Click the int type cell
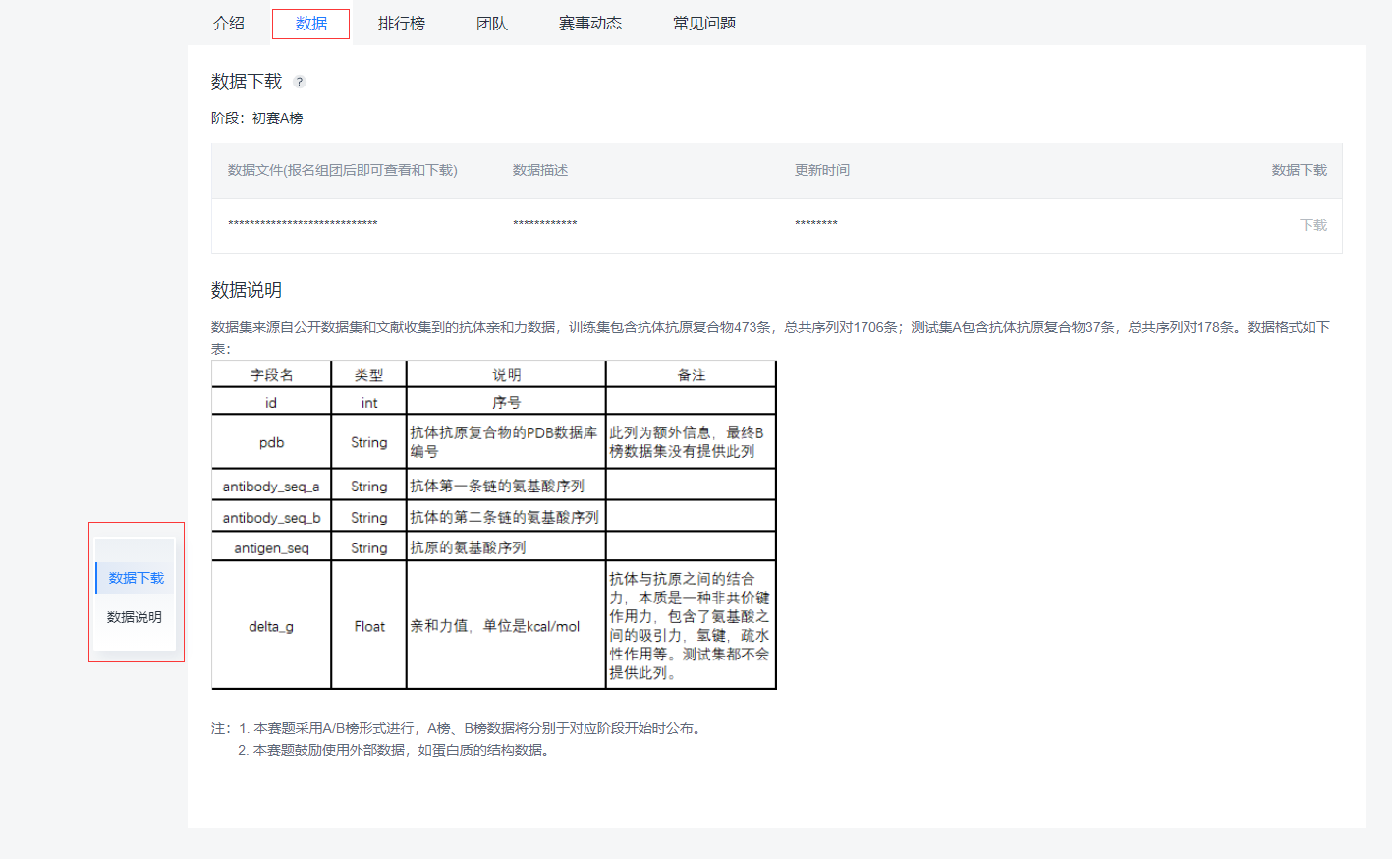Viewport: 1392px width, 859px height. [x=369, y=402]
